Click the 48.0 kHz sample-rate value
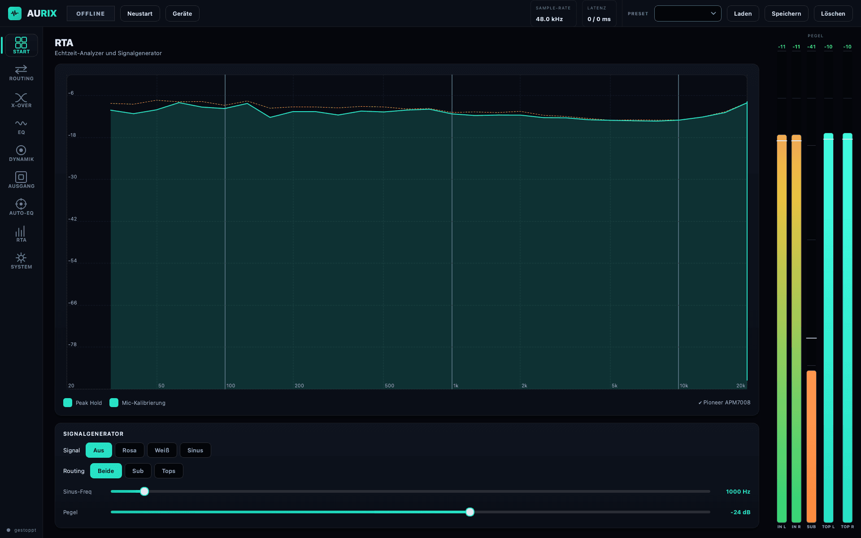Image resolution: width=861 pixels, height=538 pixels. (x=549, y=19)
